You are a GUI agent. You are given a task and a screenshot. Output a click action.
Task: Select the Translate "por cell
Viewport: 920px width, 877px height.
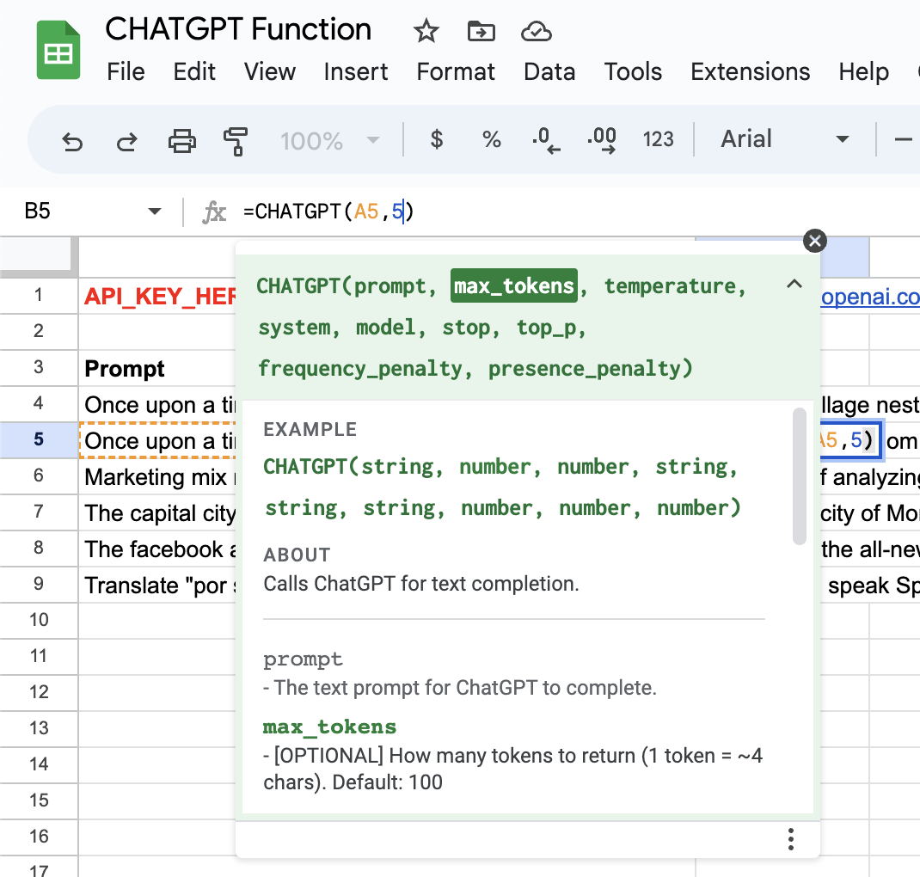point(157,586)
